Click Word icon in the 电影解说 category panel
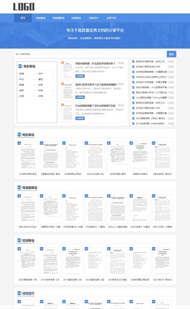This screenshot has width=190, height=309. click(x=20, y=66)
